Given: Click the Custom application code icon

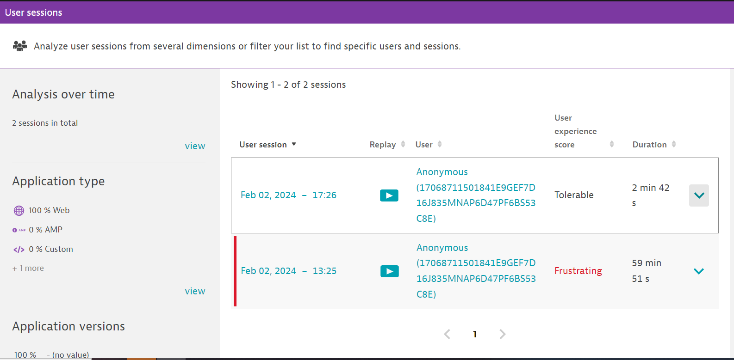Looking at the screenshot, I should [19, 250].
